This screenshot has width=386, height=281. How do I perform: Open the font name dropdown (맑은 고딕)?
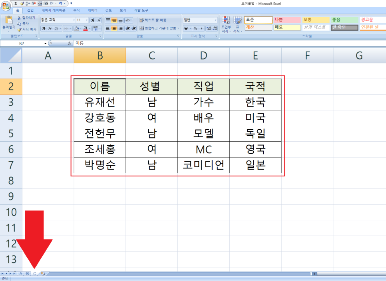pyautogui.click(x=74, y=20)
